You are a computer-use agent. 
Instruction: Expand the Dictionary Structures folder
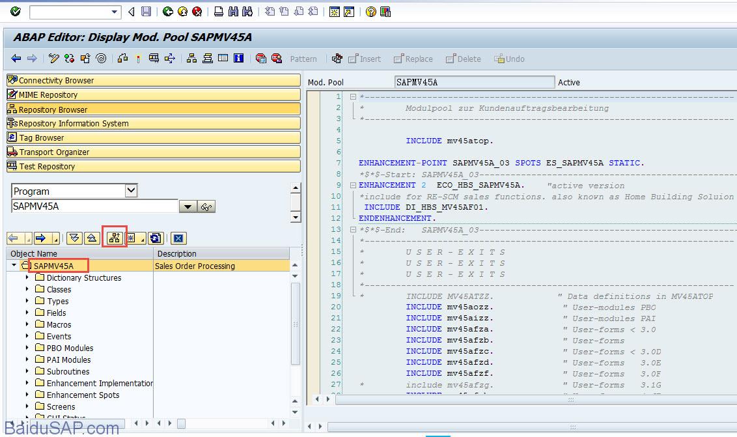click(x=27, y=277)
